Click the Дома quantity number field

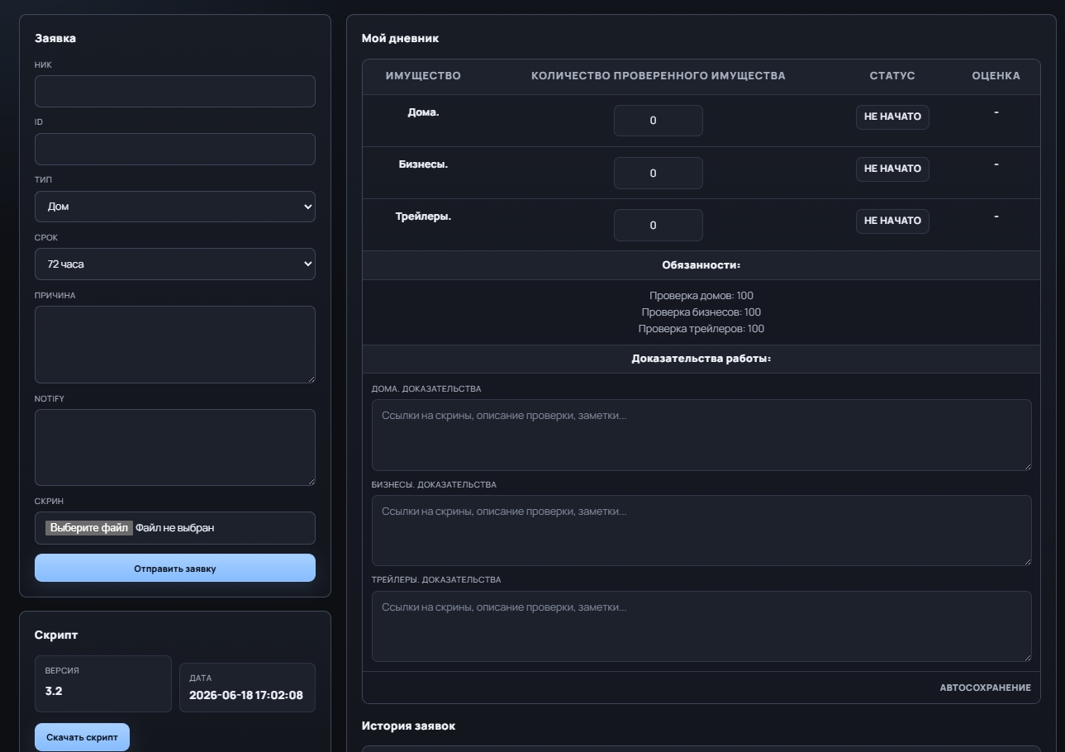tap(658, 121)
